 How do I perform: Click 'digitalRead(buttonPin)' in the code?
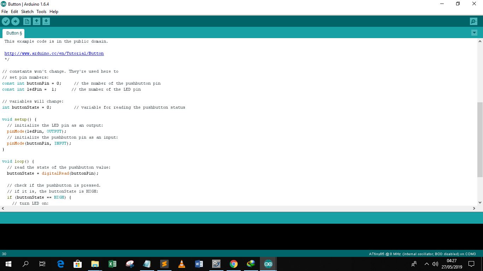pos(69,174)
